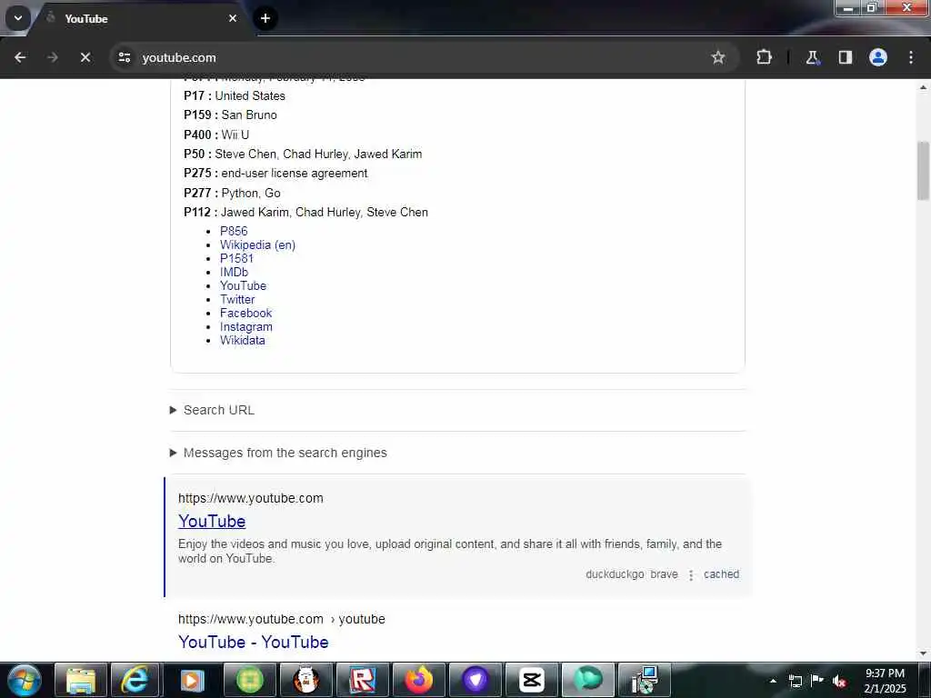This screenshot has height=698, width=931.
Task: Open the Roblox taskbar icon
Action: [x=362, y=680]
